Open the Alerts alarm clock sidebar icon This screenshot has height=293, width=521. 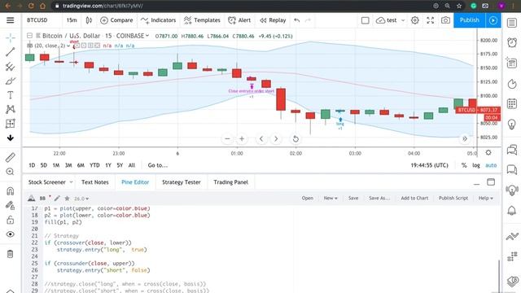[x=512, y=42]
